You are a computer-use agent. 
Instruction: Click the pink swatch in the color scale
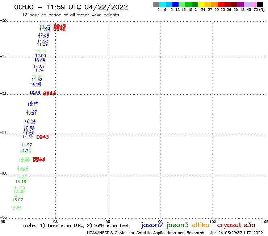coord(254,4)
